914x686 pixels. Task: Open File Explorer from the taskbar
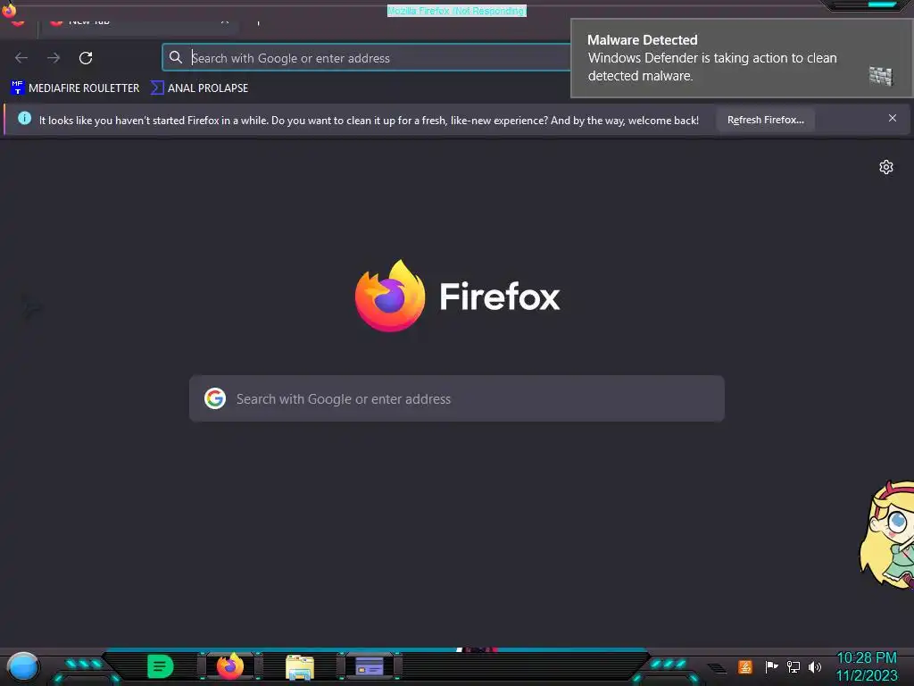click(300, 667)
